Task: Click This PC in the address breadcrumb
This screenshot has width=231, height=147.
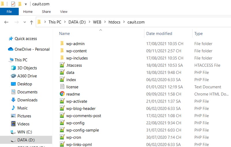Action: click(55, 22)
